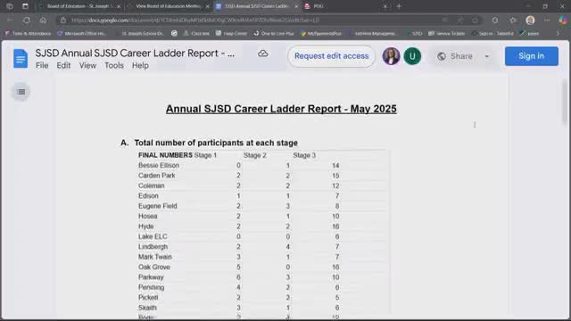Viewport: 571px width, 321px height.
Task: Open the View menu
Action: 87,65
